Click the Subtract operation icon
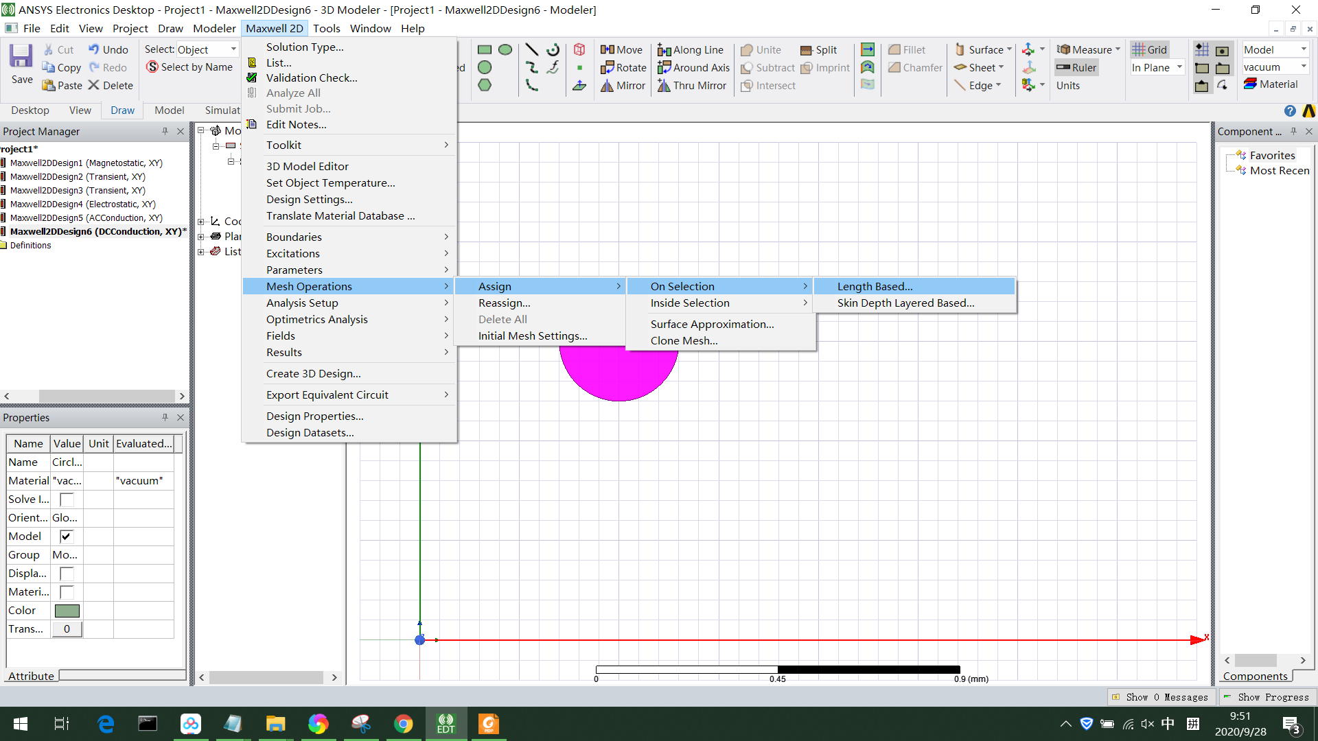Viewport: 1318px width, 741px height. [767, 67]
